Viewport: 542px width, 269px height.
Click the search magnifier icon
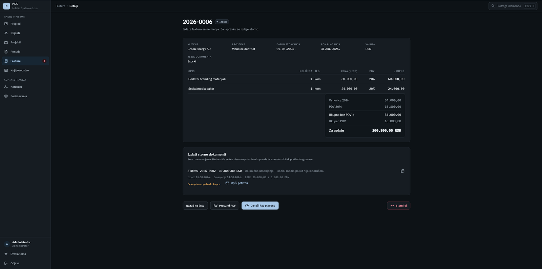(493, 6)
